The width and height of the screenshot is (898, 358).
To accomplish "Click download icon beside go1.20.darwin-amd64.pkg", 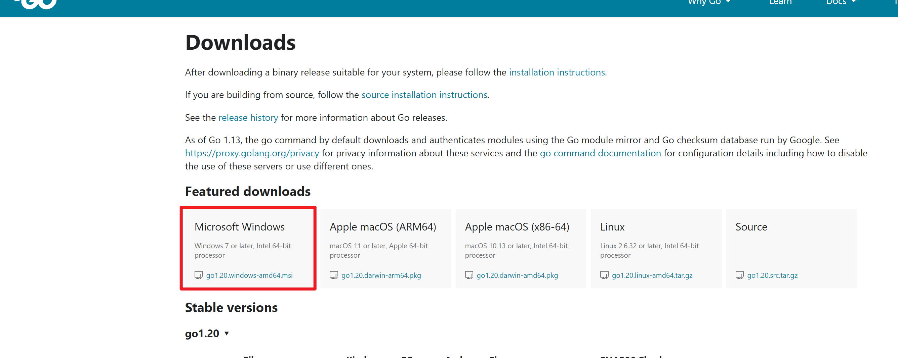I will [x=469, y=275].
